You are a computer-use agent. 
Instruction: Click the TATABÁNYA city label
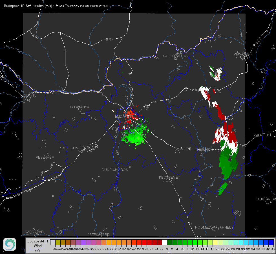(x=79, y=107)
